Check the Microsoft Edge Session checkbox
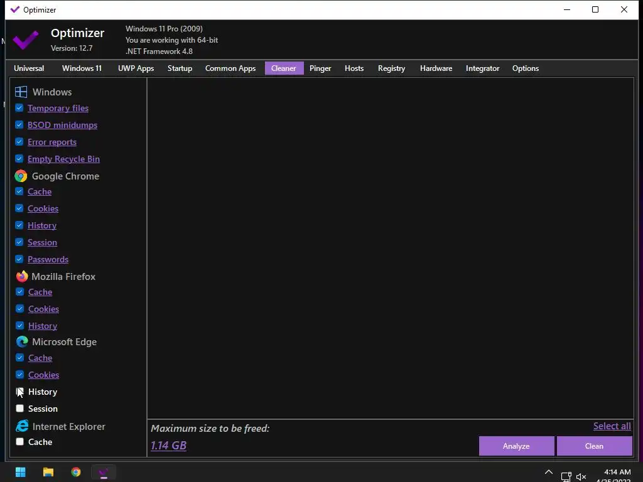643x482 pixels. (19, 408)
